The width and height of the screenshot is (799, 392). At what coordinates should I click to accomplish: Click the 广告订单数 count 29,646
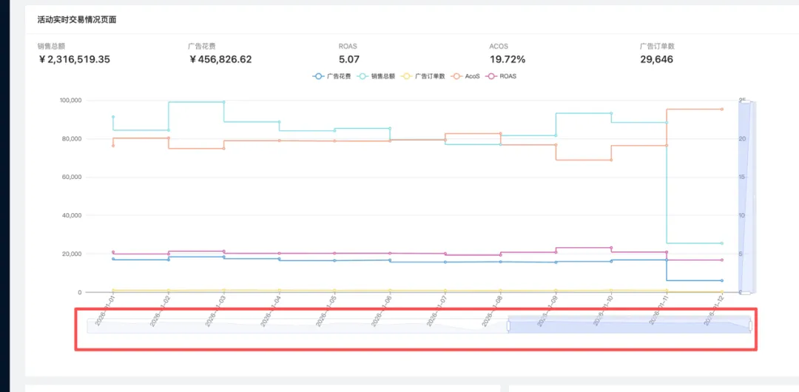click(656, 59)
